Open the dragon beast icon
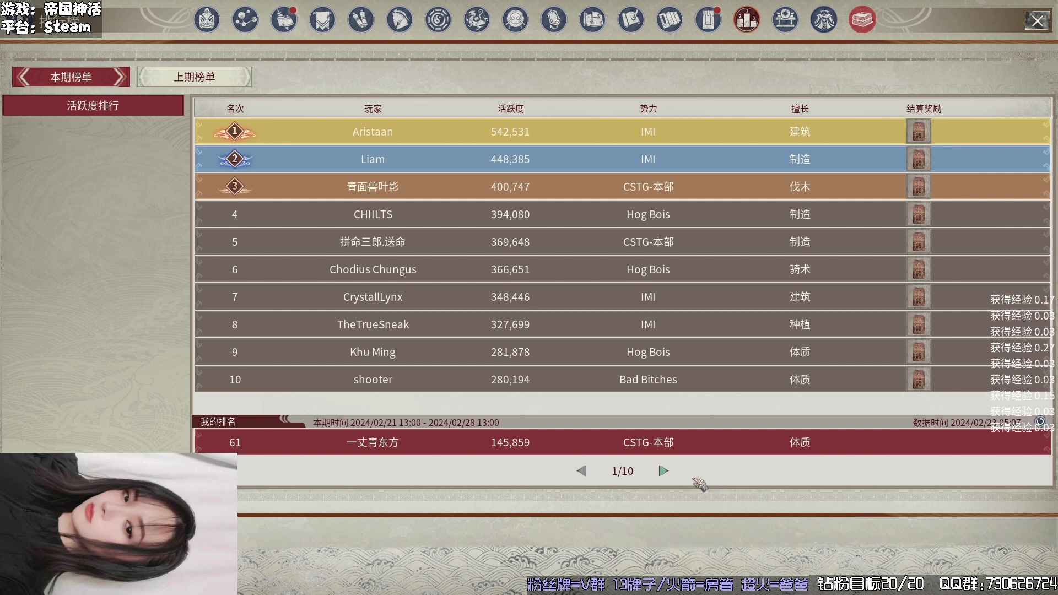The height and width of the screenshot is (595, 1058). 477,20
